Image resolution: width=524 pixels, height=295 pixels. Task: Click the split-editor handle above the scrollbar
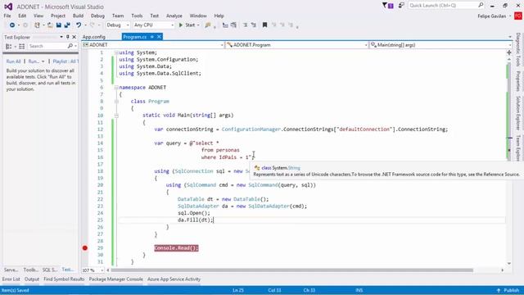(x=509, y=52)
